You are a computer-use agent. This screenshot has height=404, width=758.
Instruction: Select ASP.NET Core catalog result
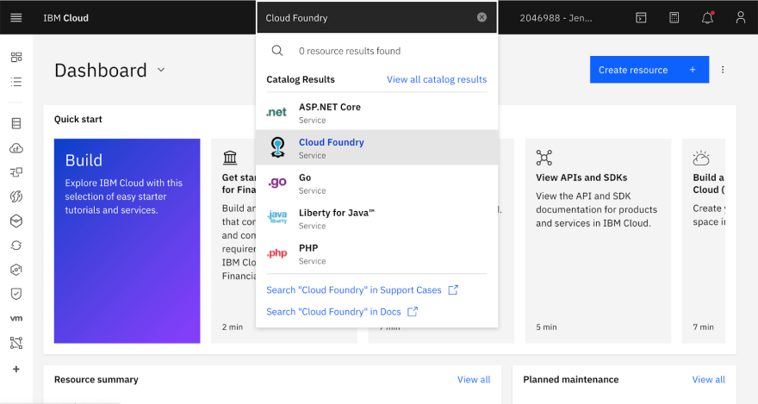pyautogui.click(x=376, y=113)
